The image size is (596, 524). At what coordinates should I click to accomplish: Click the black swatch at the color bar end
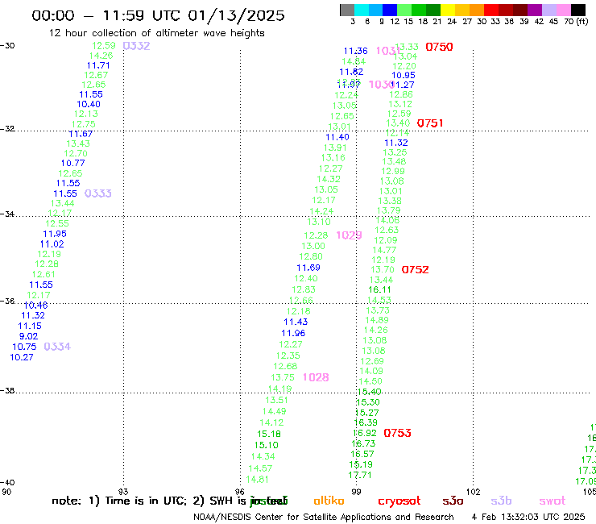[578, 10]
